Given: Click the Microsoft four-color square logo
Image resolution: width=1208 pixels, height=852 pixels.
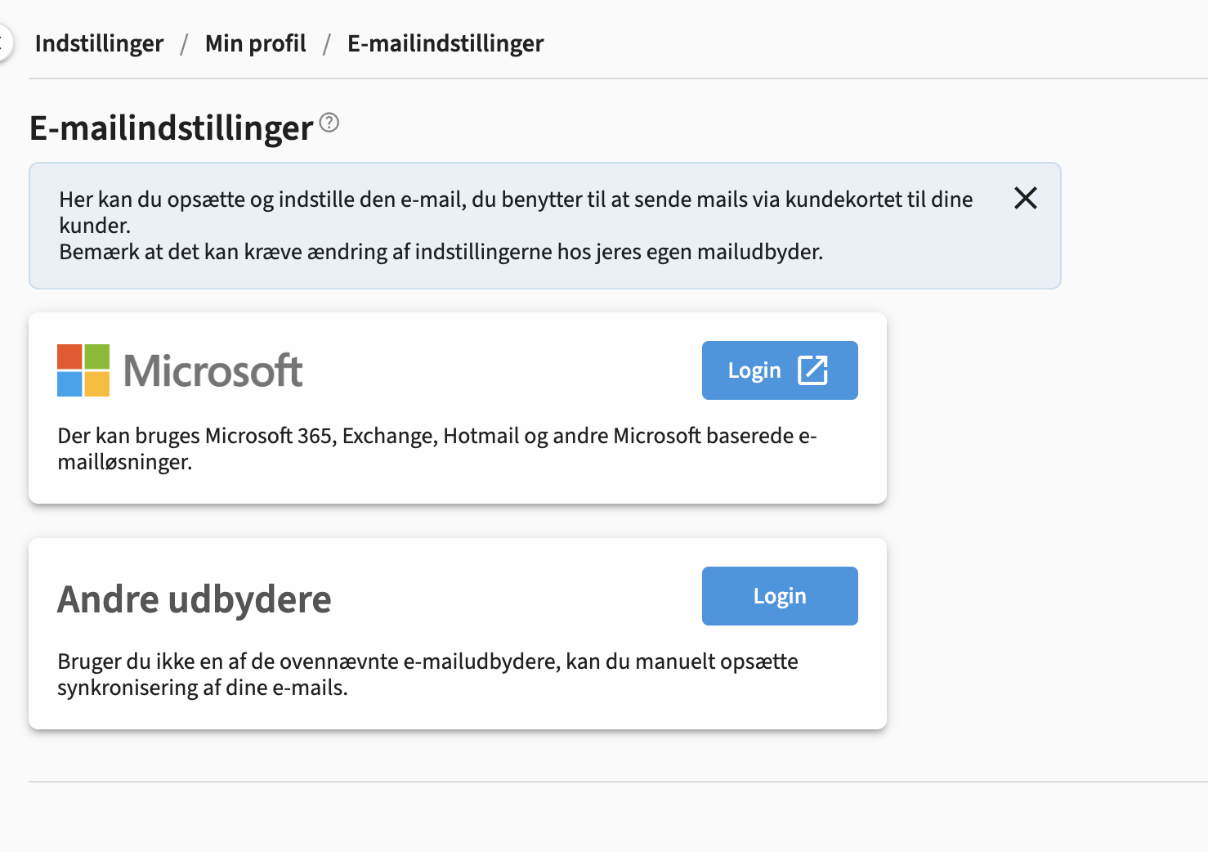Looking at the screenshot, I should point(83,370).
